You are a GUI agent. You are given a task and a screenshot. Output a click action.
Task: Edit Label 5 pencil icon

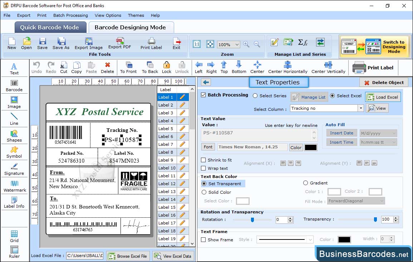click(182, 129)
